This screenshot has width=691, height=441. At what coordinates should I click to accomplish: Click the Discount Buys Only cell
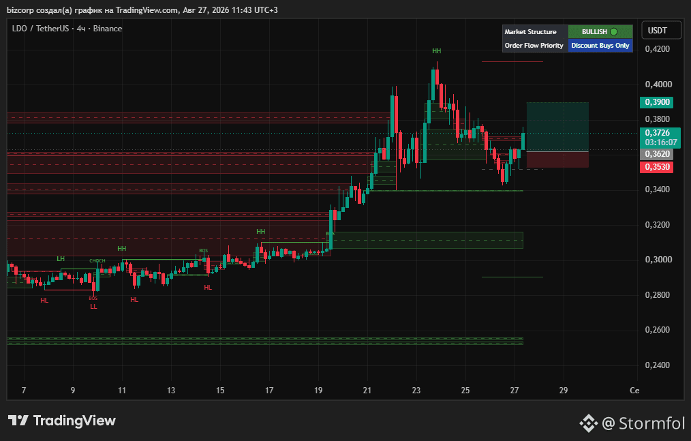click(x=600, y=46)
